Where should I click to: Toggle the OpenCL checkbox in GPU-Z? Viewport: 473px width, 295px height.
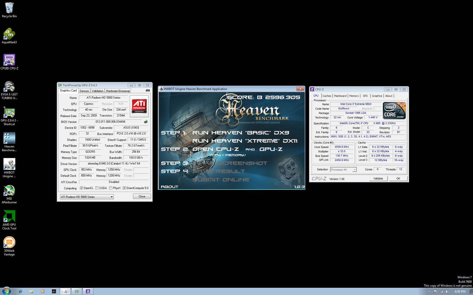[x=81, y=188]
